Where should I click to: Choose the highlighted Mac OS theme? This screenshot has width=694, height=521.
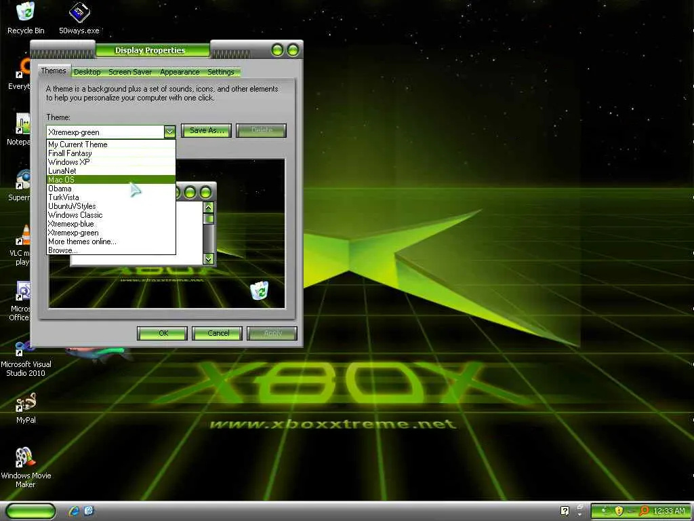pyautogui.click(x=111, y=179)
